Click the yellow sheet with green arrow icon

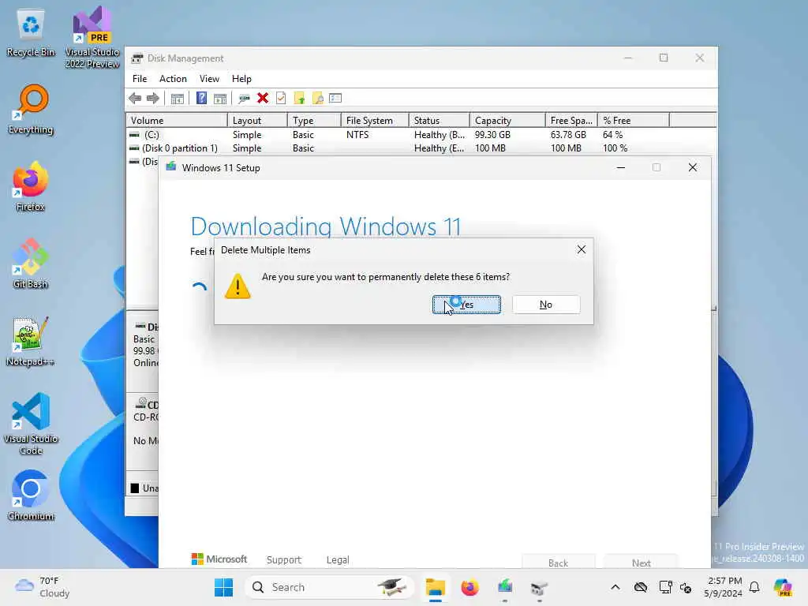[299, 99]
